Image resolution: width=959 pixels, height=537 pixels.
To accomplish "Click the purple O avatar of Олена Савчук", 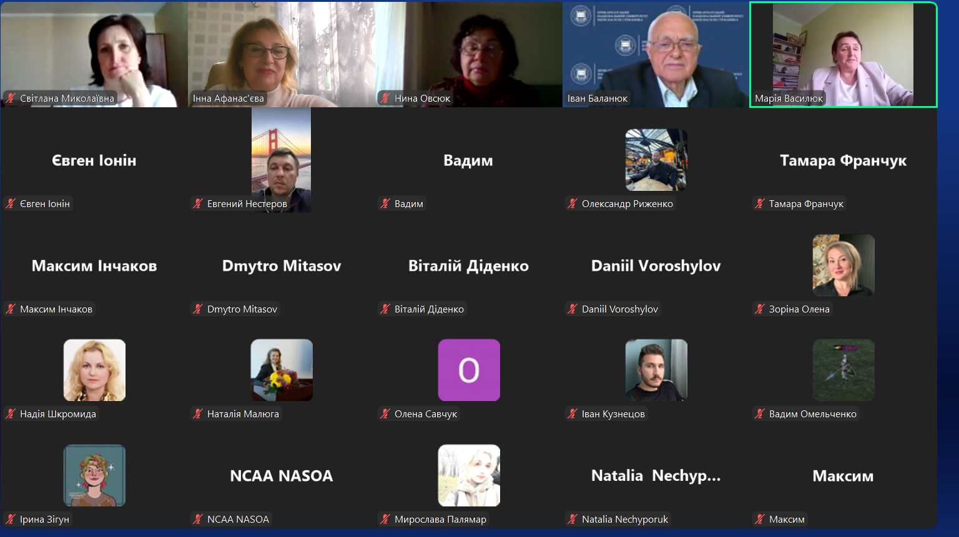I will coord(469,370).
